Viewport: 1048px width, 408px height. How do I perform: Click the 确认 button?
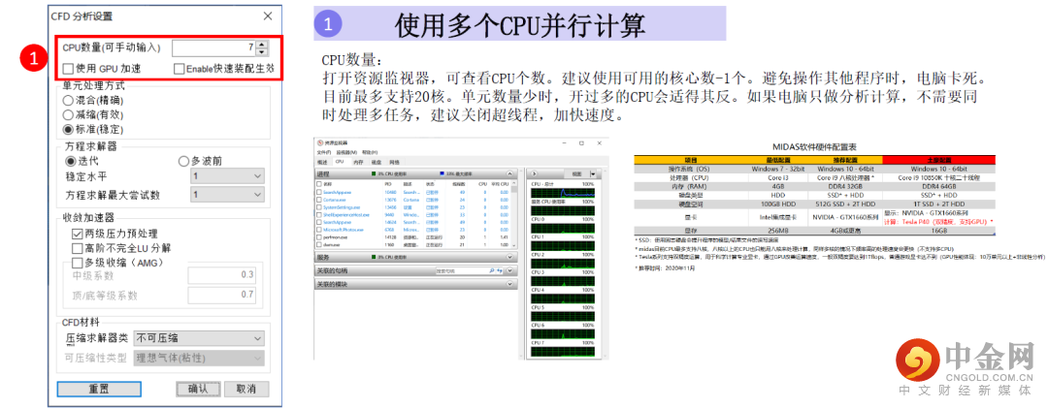(x=198, y=389)
